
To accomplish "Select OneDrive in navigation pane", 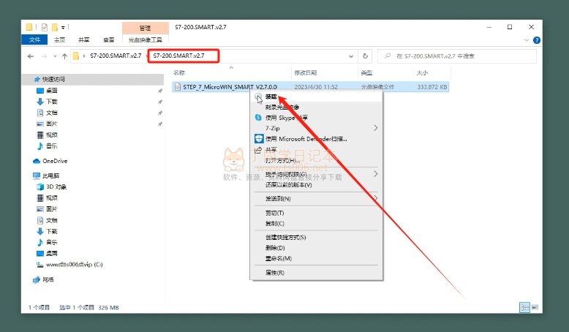I will 54,161.
